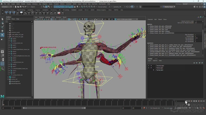Toggle Symmetry Off setting
The height and width of the screenshot is (115, 206).
coord(117,7)
